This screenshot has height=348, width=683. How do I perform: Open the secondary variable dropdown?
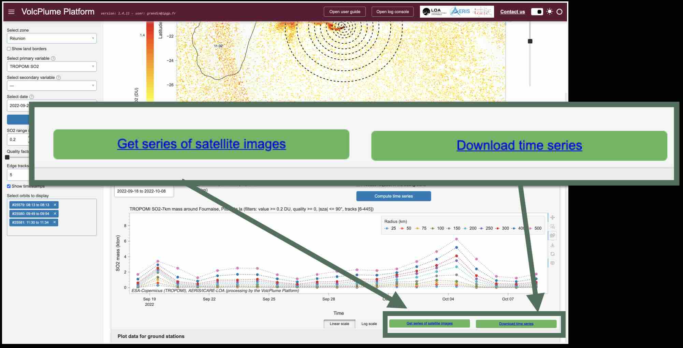coord(52,86)
